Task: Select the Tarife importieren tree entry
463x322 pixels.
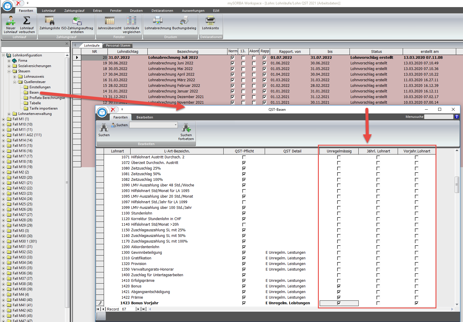Action: [x=43, y=108]
